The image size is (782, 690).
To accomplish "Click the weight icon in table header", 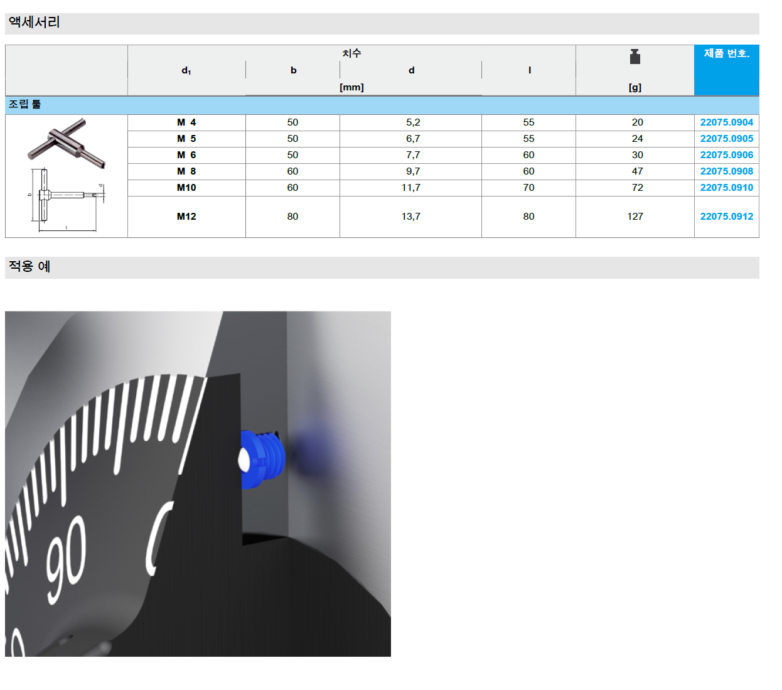I will click(x=635, y=57).
